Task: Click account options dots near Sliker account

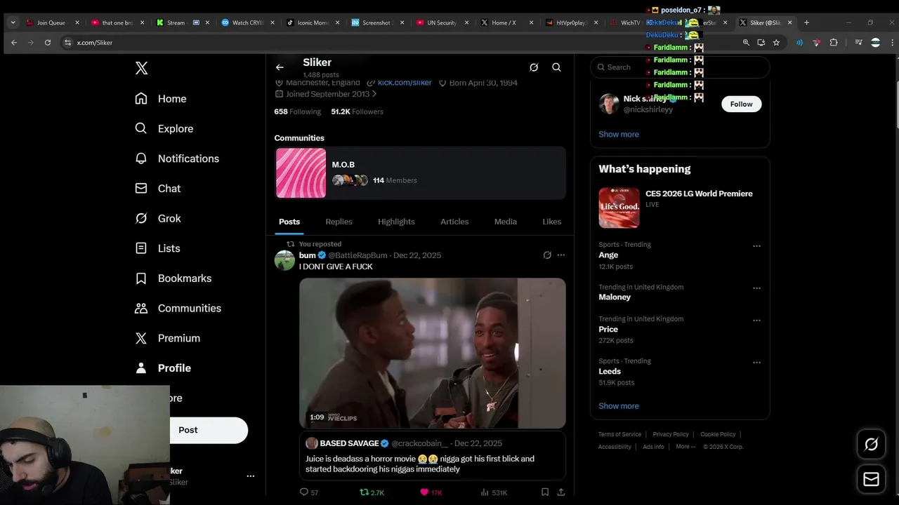Action: (x=250, y=476)
